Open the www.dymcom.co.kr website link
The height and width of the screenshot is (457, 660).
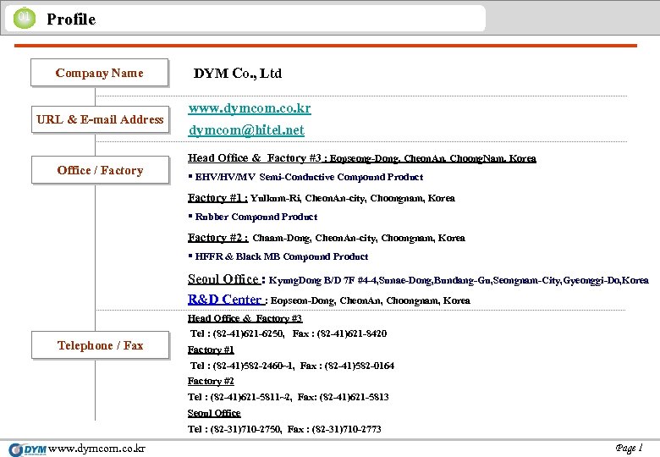[x=250, y=108]
